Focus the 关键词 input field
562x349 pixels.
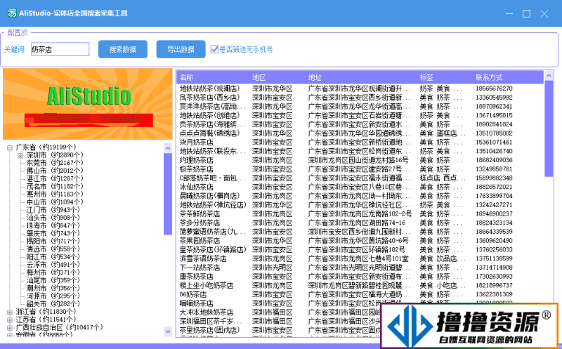pyautogui.click(x=60, y=49)
